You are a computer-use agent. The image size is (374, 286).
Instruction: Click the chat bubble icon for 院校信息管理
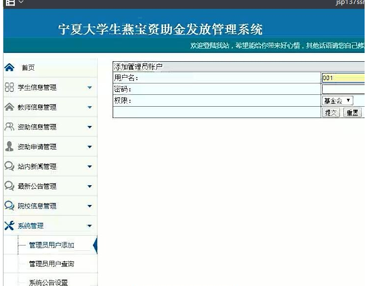[x=9, y=205]
